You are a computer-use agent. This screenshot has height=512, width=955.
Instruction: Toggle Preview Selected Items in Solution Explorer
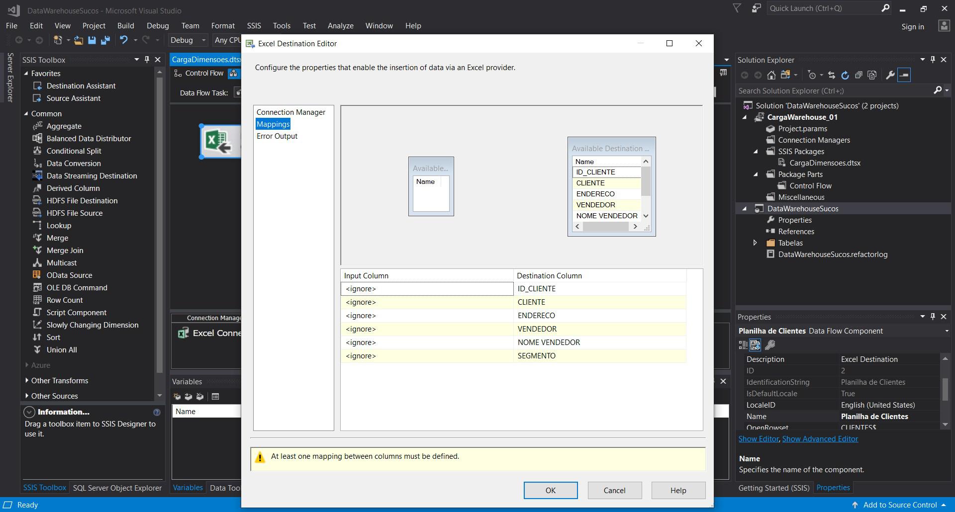(904, 75)
